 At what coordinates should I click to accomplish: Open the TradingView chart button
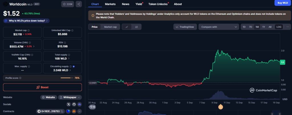[x=185, y=27]
